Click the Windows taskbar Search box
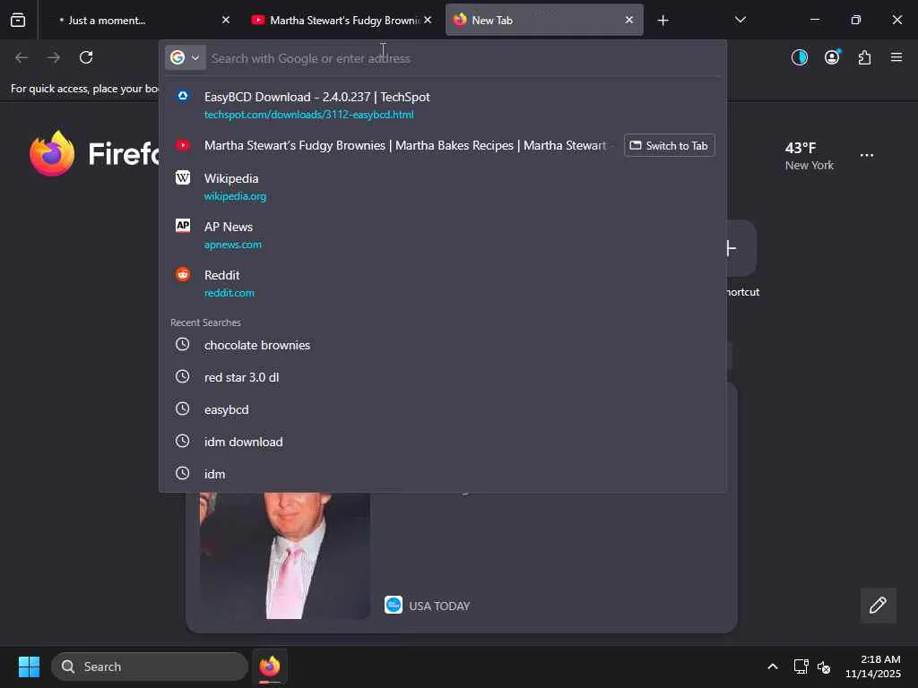918x688 pixels. coord(150,666)
